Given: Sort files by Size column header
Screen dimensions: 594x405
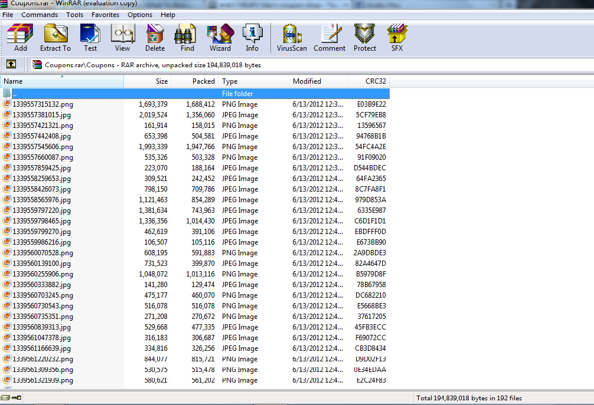Looking at the screenshot, I should point(148,81).
